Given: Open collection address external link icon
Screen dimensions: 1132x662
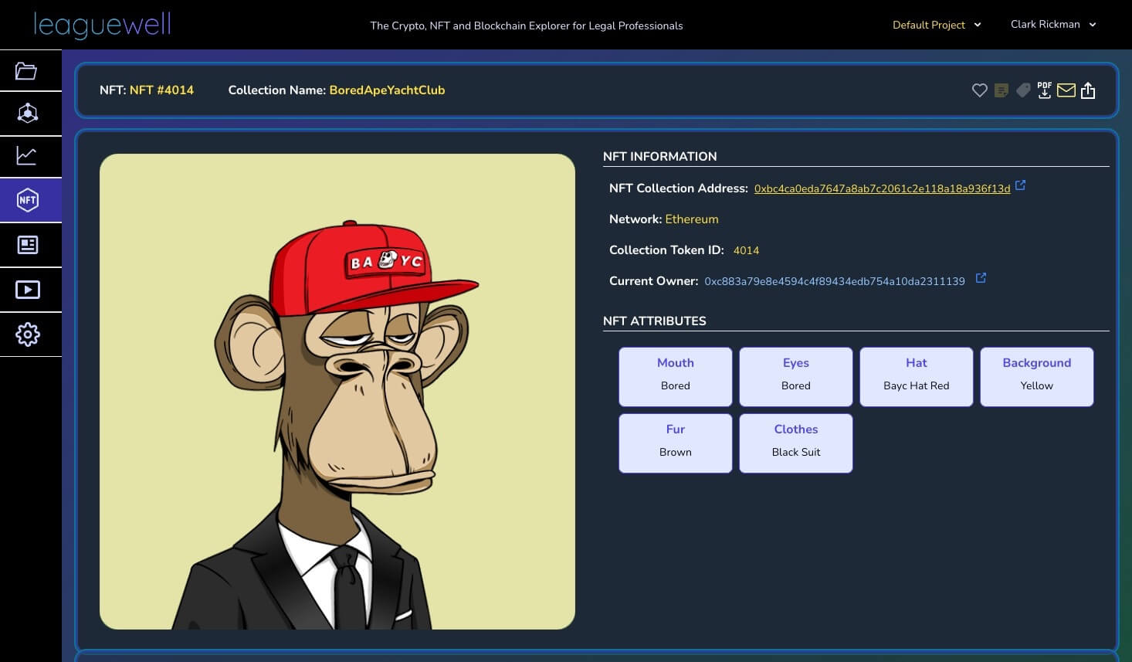Looking at the screenshot, I should [1020, 185].
